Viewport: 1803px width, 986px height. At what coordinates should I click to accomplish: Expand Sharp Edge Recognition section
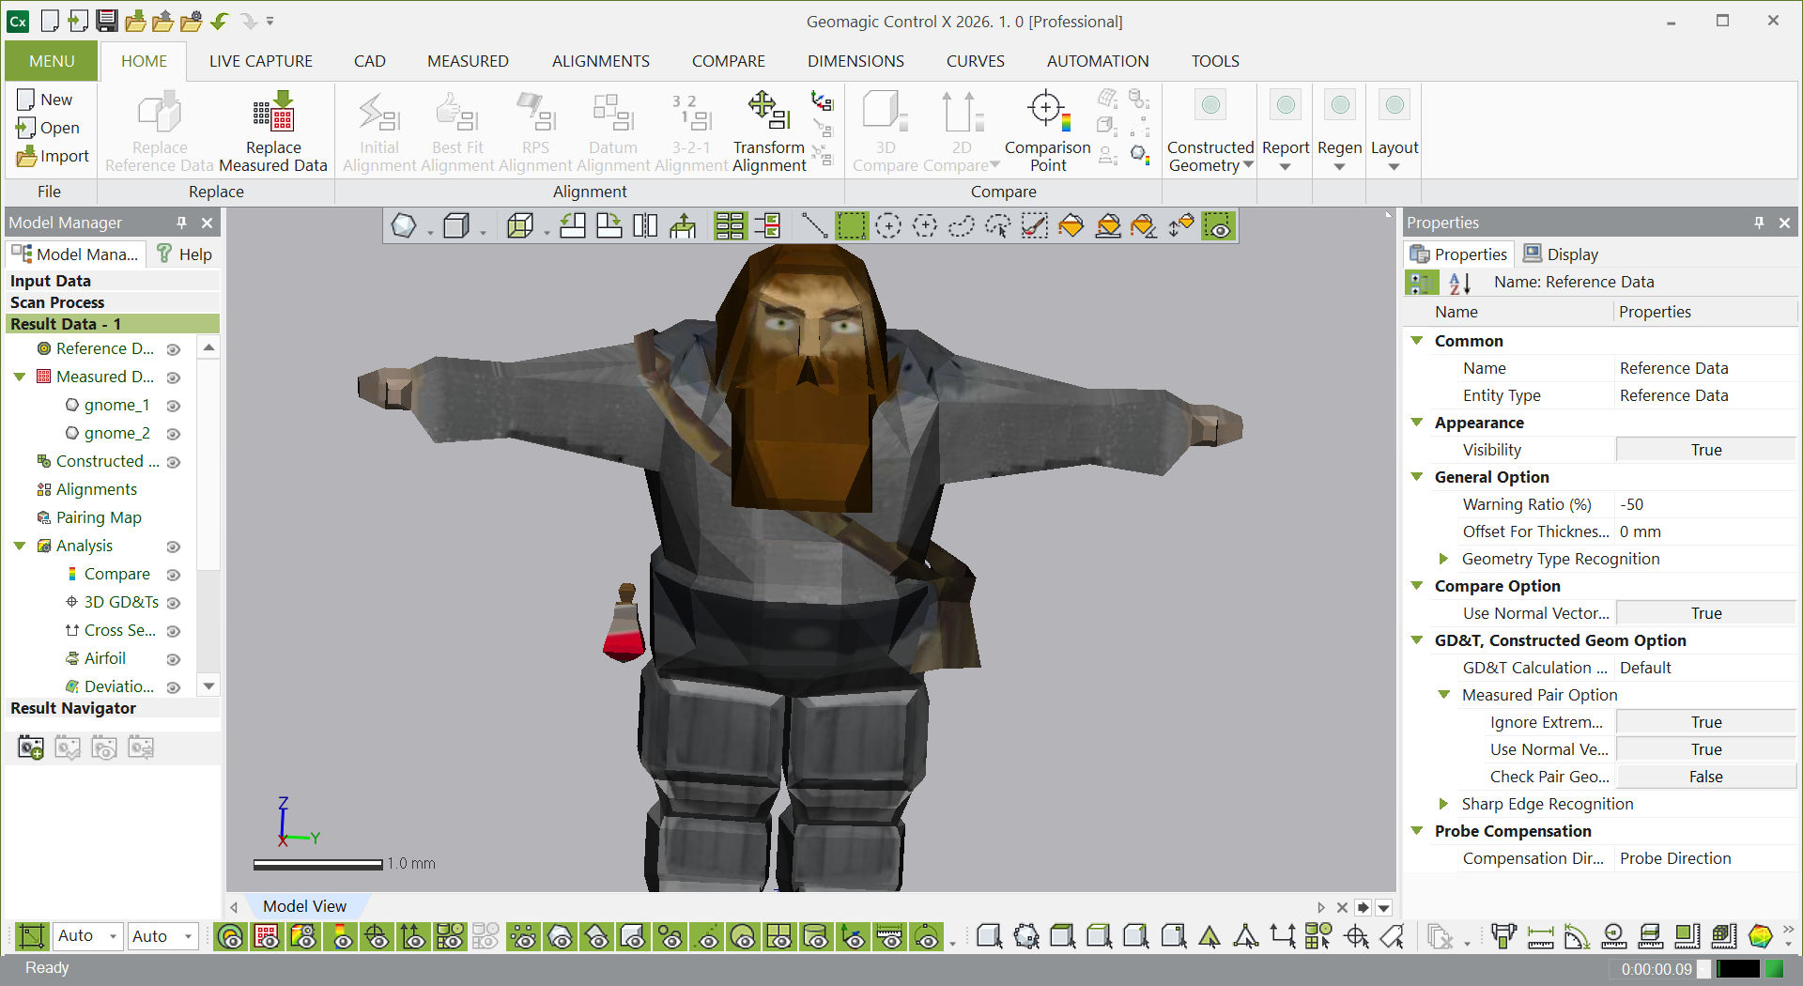coord(1444,804)
